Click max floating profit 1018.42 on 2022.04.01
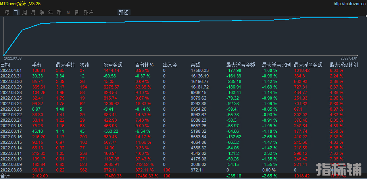This screenshot has width=367, height=179. tap(302, 70)
